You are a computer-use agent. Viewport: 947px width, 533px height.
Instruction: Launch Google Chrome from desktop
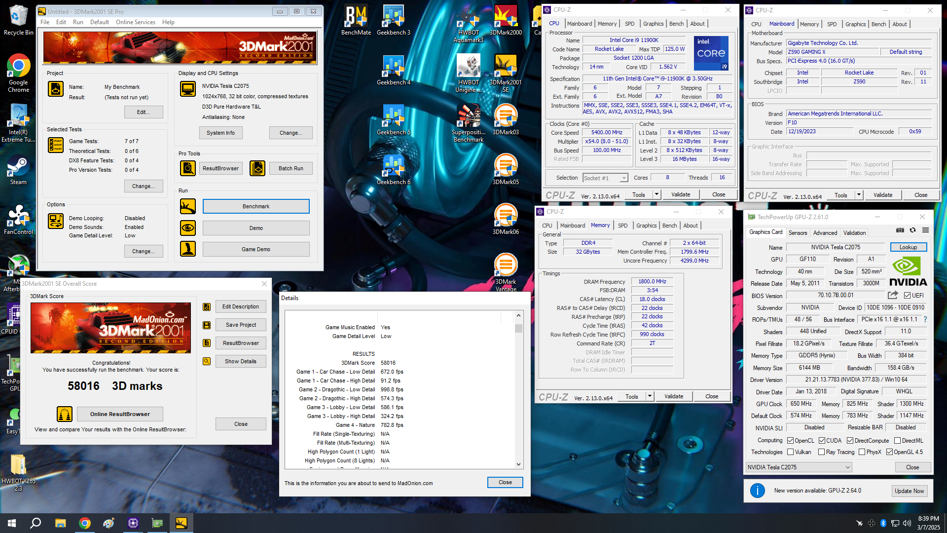point(18,73)
